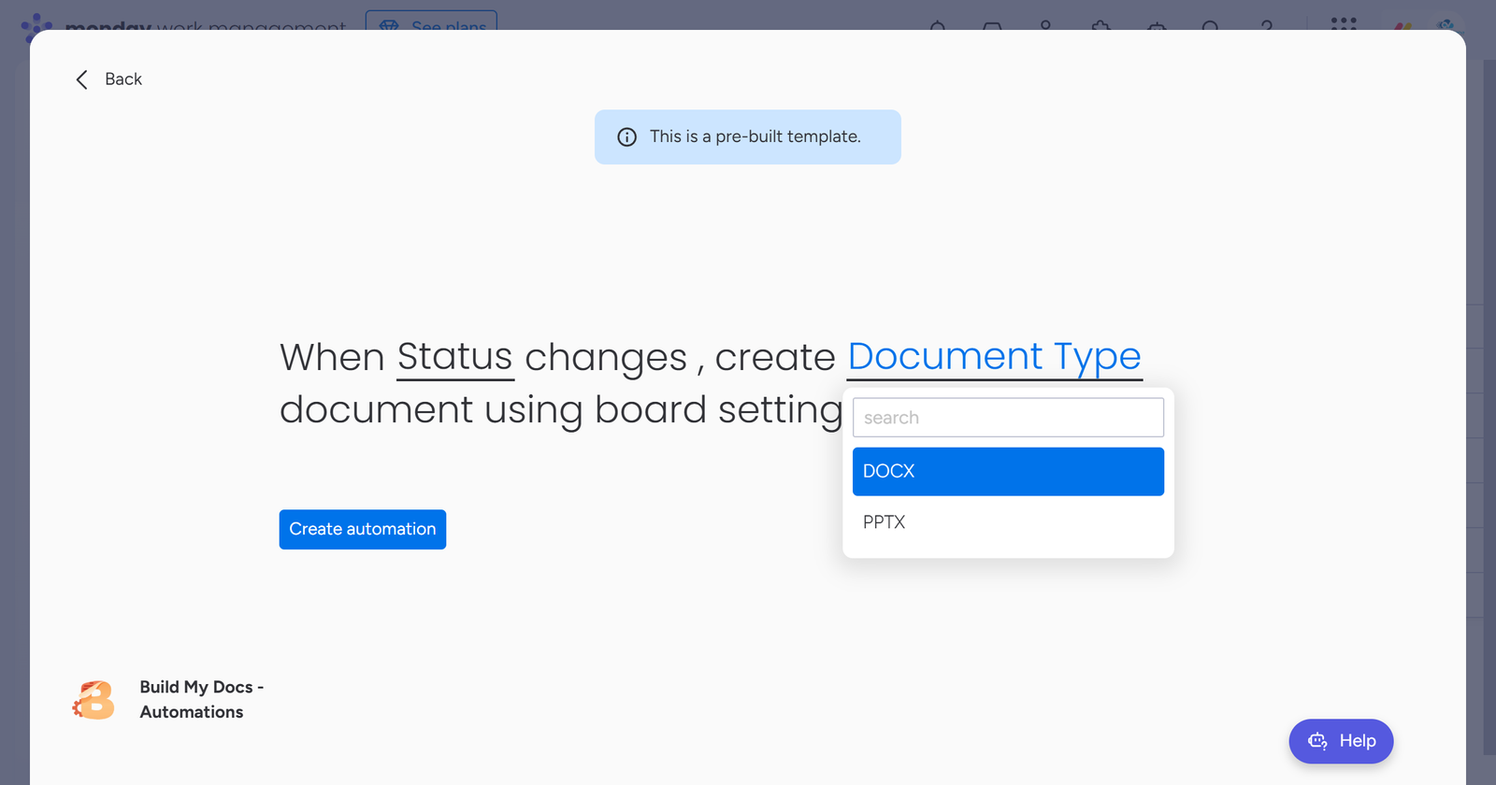Open the nine-dot apps grid menu
The image size is (1496, 785).
click(x=1344, y=22)
